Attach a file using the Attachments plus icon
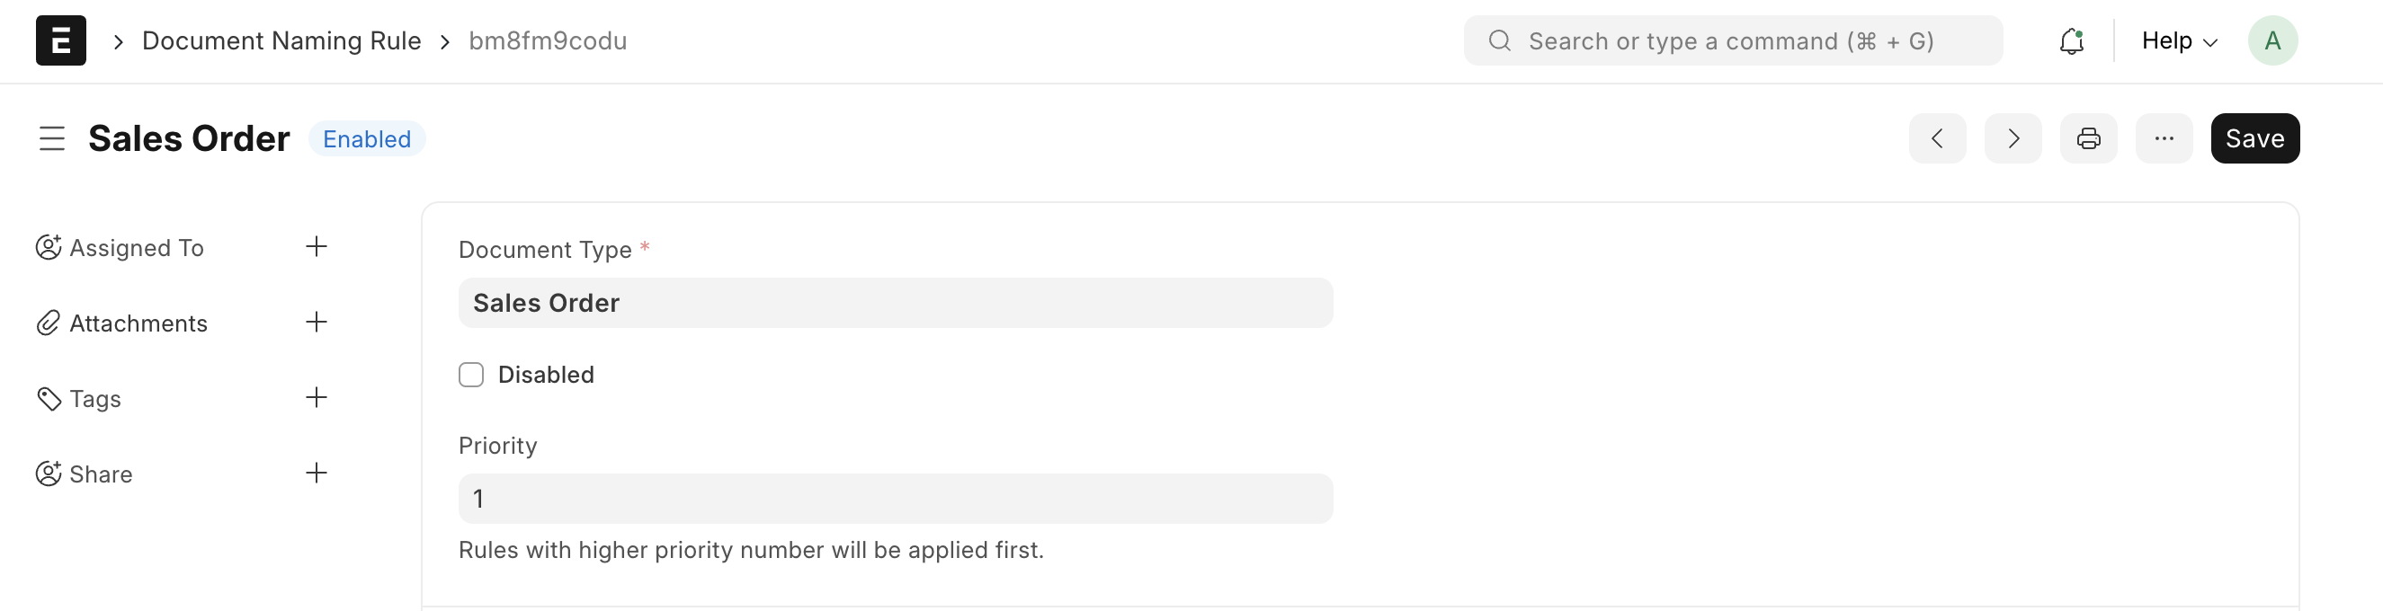2383x611 pixels. point(316,322)
